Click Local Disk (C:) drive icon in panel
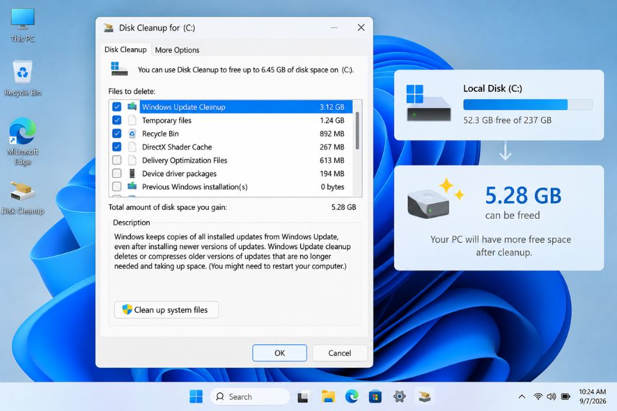Image resolution: width=617 pixels, height=411 pixels. [x=428, y=103]
